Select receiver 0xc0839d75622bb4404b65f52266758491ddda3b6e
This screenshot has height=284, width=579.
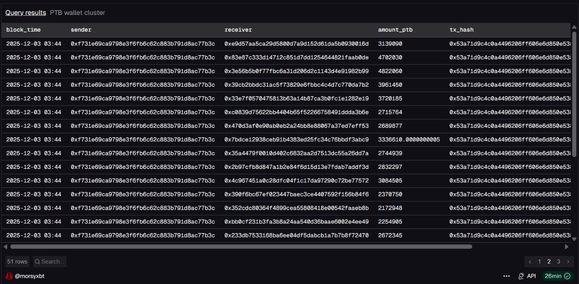pyautogui.click(x=296, y=112)
